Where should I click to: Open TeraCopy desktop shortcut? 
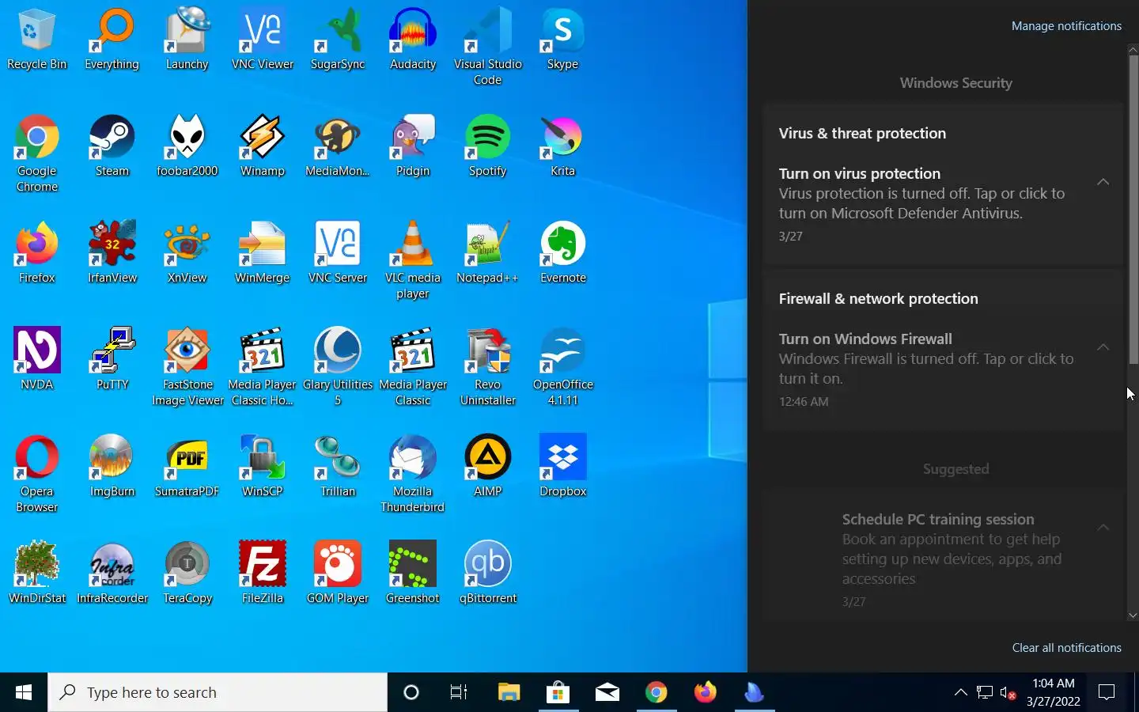(x=187, y=574)
